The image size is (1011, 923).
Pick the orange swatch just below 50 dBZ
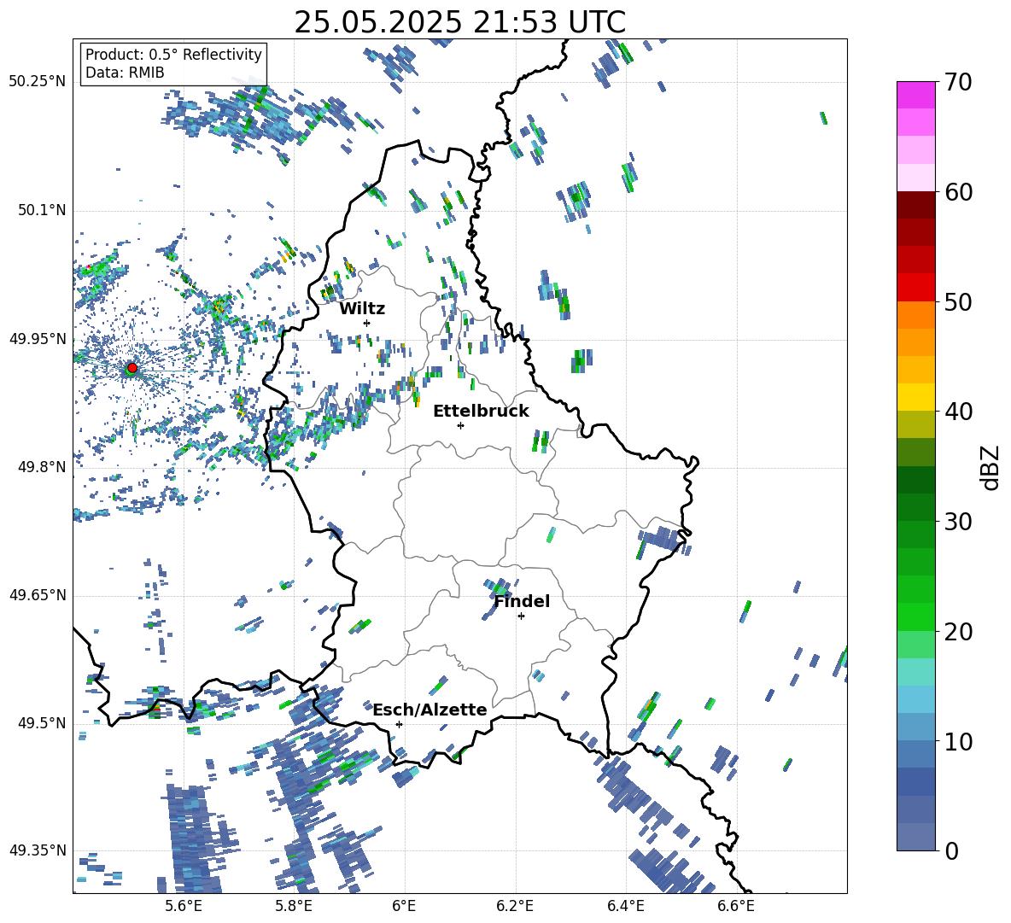coord(916,314)
